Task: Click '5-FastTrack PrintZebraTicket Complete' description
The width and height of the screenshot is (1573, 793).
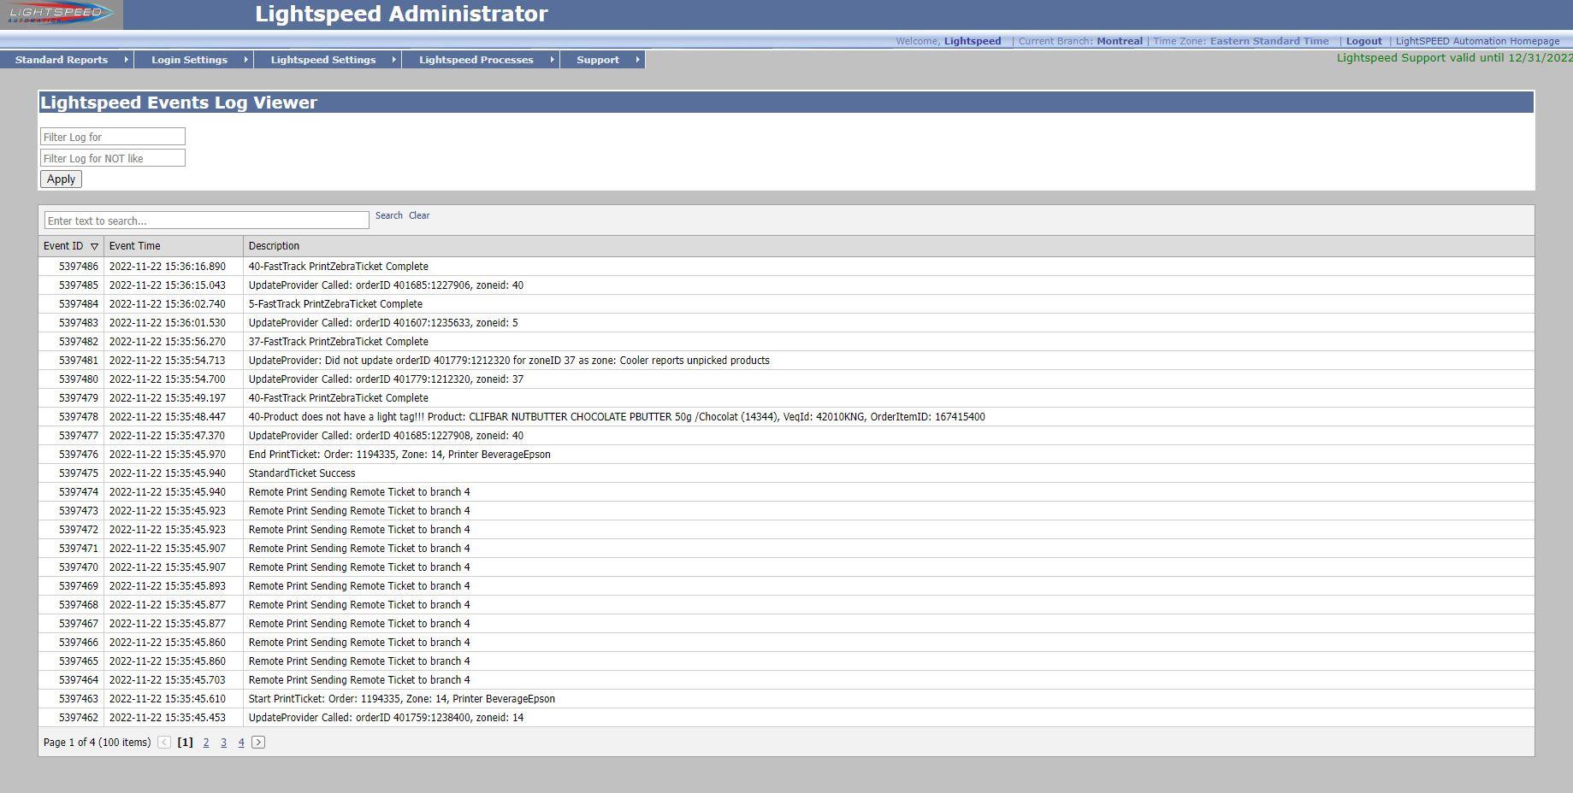Action: [335, 304]
